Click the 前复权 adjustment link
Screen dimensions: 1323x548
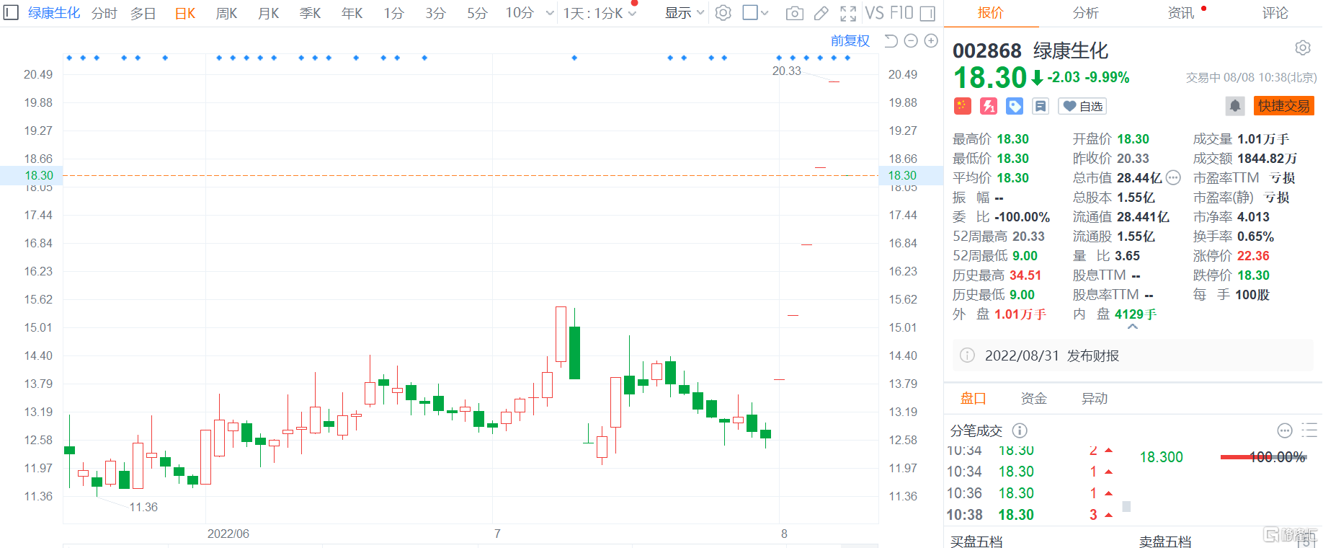850,41
